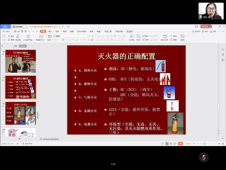
Task: Select the household fire equipment slide thumbnail
Action: (21, 113)
